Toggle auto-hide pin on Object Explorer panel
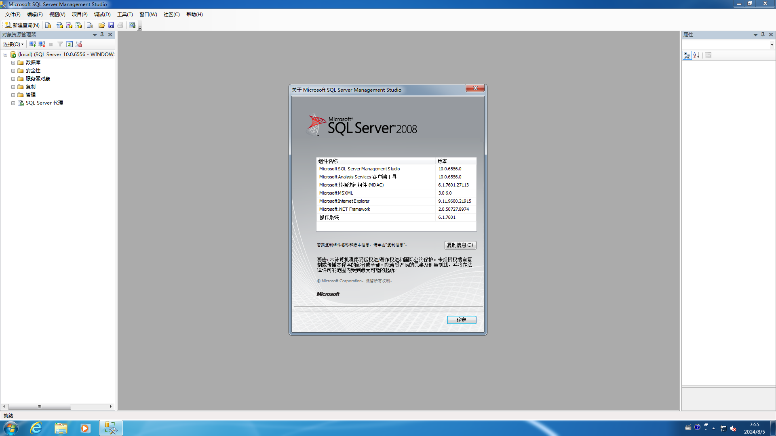 (x=102, y=35)
